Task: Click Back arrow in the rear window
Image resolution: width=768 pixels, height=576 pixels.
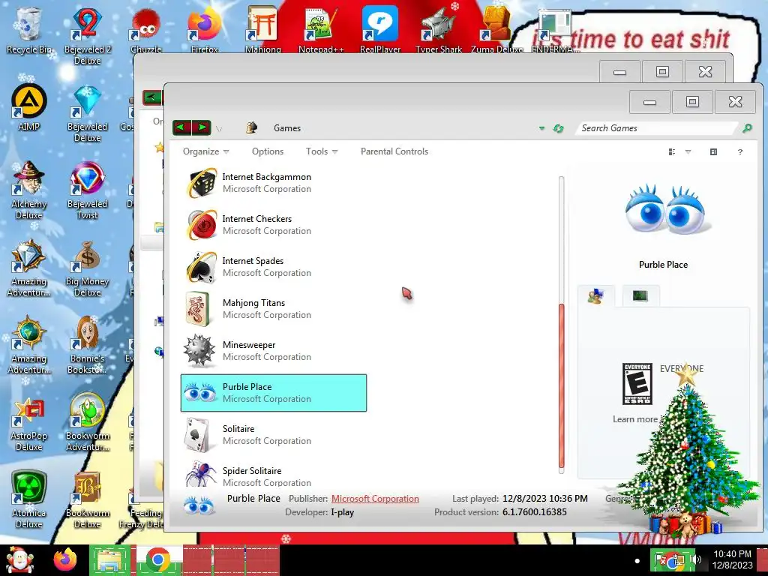Action: (x=151, y=97)
